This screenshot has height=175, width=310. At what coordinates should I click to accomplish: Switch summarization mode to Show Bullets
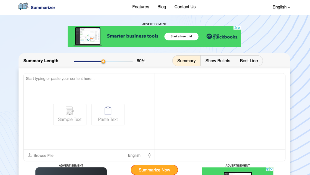tap(218, 61)
